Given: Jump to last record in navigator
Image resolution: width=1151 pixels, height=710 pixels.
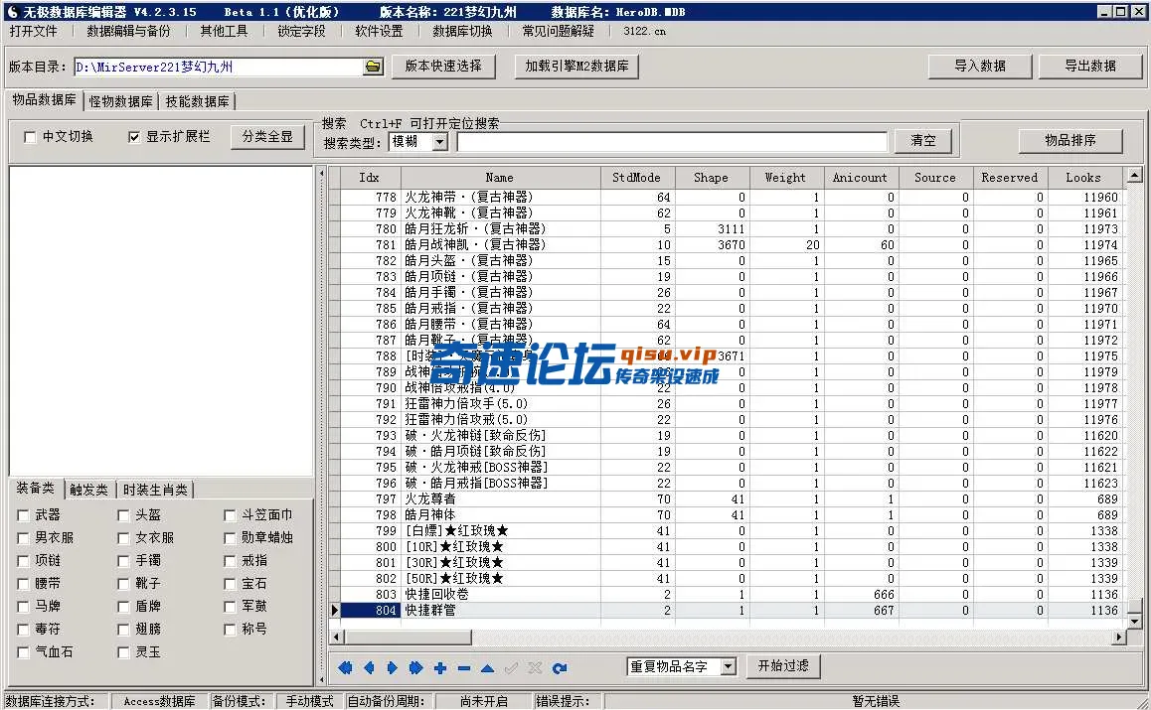Looking at the screenshot, I should [416, 667].
